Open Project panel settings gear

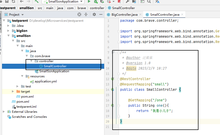[x=94, y=15]
